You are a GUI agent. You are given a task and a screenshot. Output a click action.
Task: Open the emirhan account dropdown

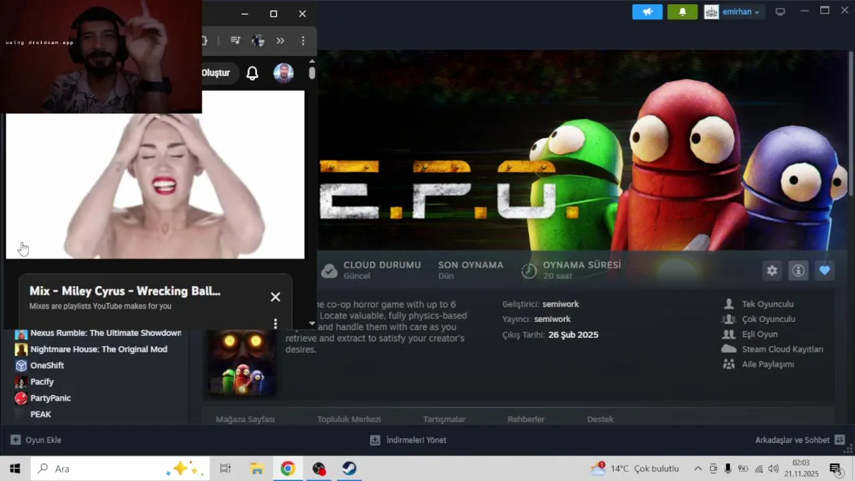click(x=733, y=12)
